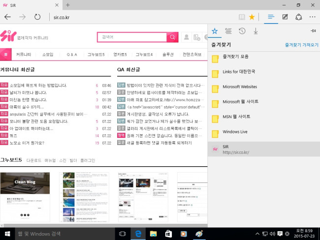Click the '즐겨찾기 가져오기' import link
This screenshot has width=320, height=240.
302,44
